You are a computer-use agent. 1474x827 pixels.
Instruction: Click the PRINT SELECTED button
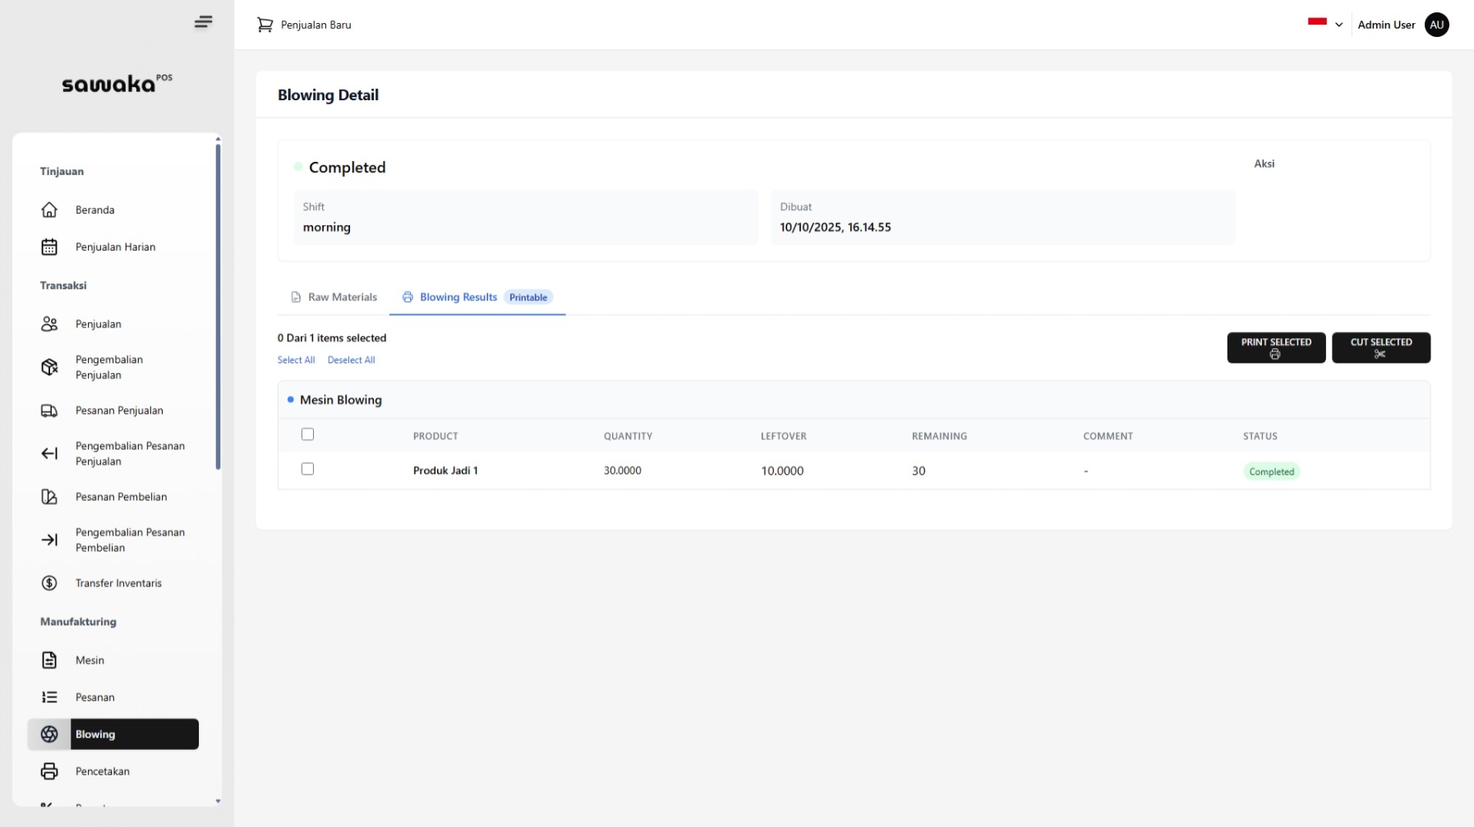click(1275, 347)
